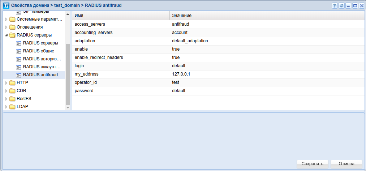Click the RADIUS общие item icon
The width and height of the screenshot is (366, 171).
[x=19, y=51]
